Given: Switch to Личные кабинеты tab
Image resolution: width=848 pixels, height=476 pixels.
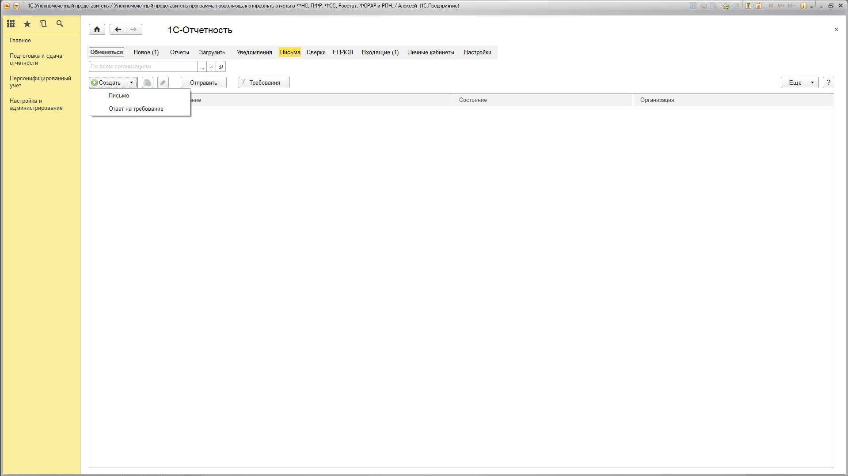Looking at the screenshot, I should 431,52.
